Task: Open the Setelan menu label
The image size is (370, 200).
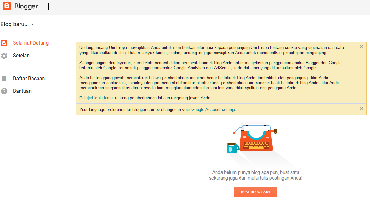Action: 21,56
